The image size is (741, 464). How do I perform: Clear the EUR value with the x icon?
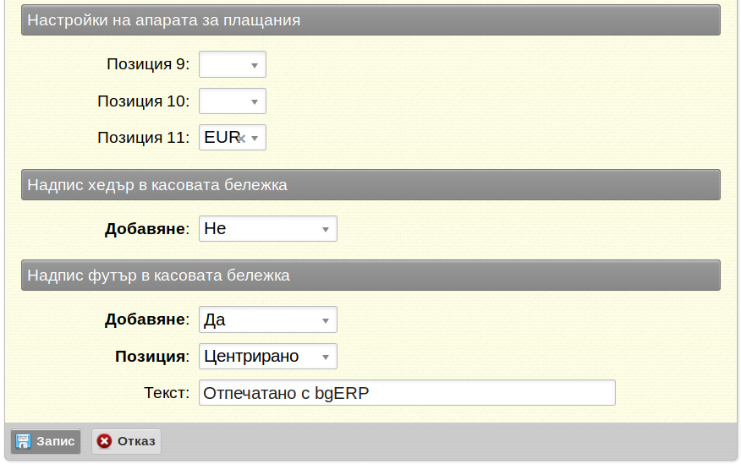tap(242, 138)
